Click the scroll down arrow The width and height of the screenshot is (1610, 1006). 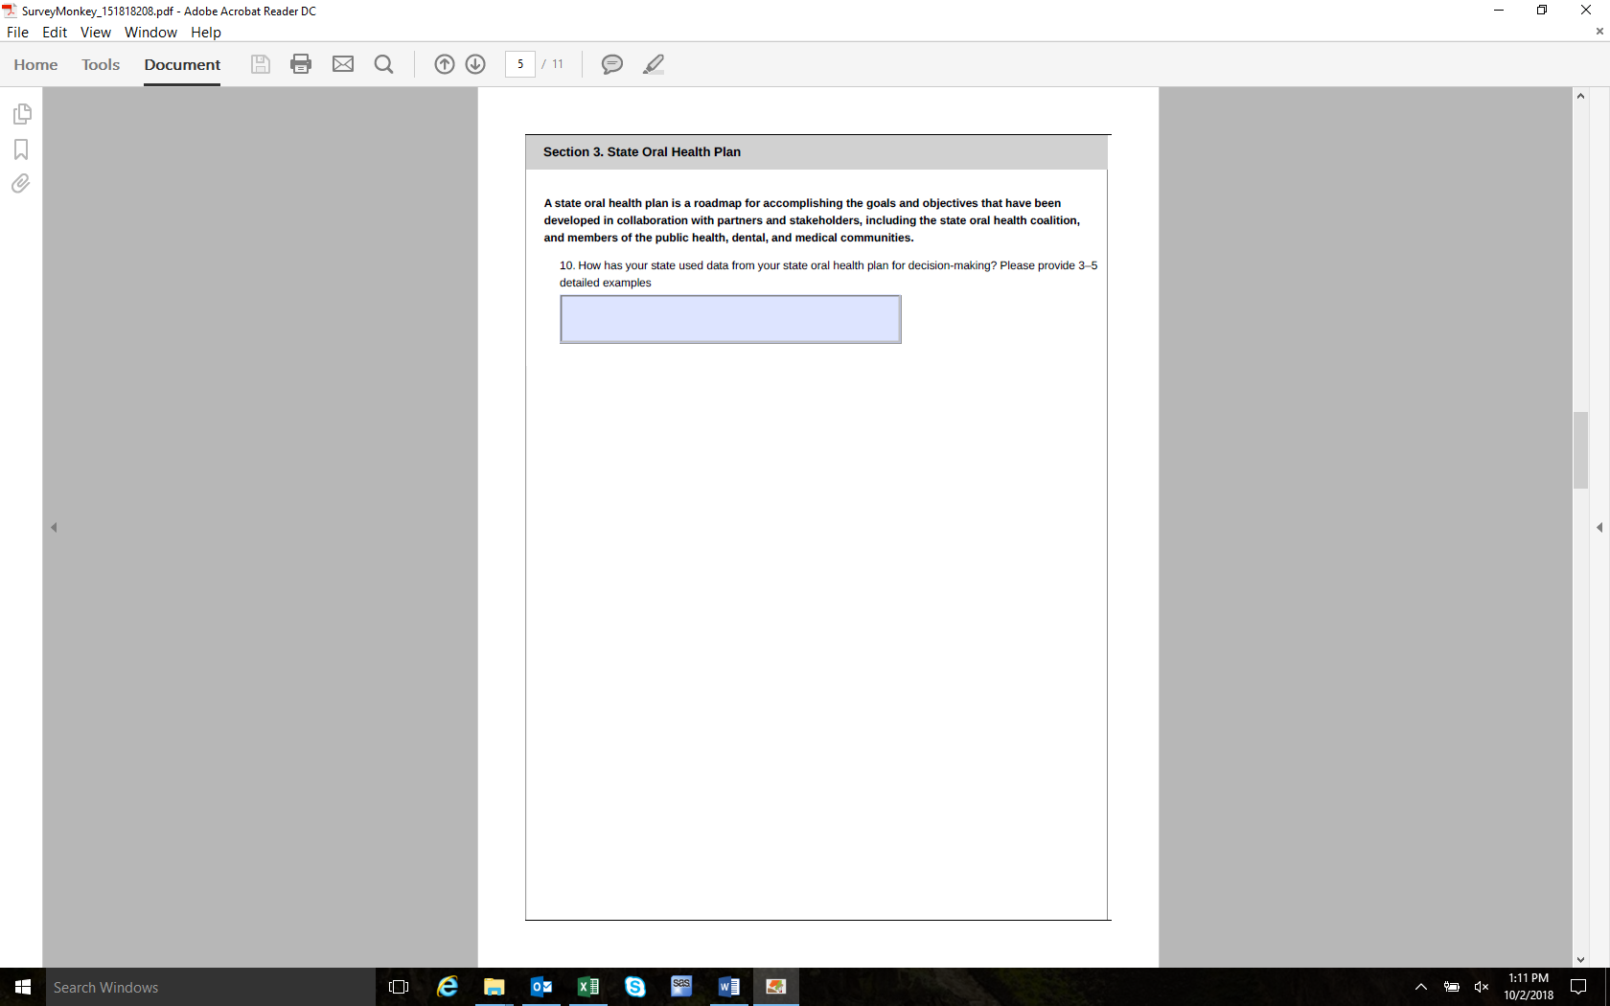pos(1581,959)
